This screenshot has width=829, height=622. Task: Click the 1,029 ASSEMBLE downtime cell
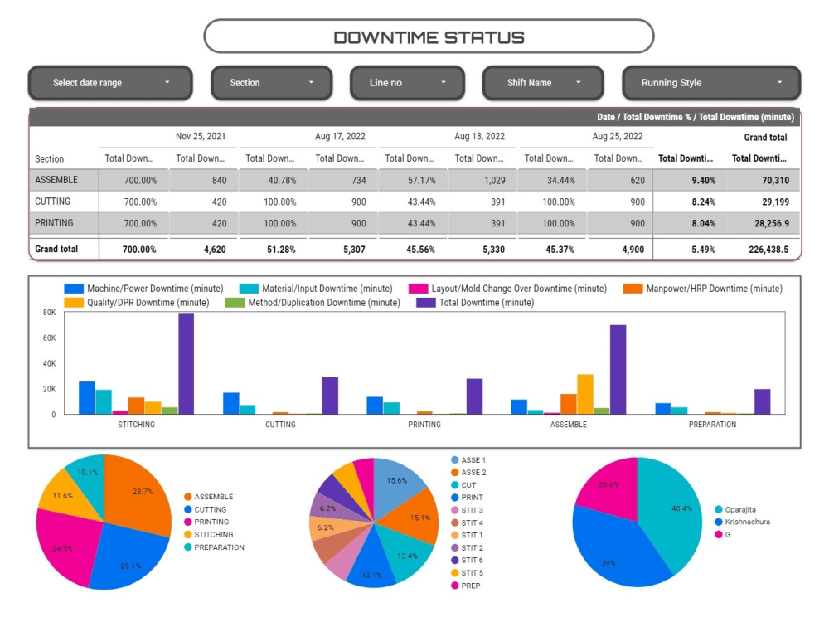tap(495, 180)
